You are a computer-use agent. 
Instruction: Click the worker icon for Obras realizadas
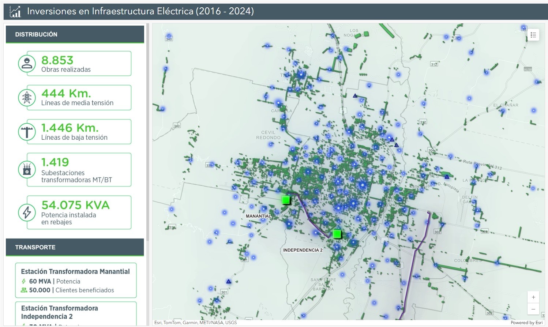(27, 64)
